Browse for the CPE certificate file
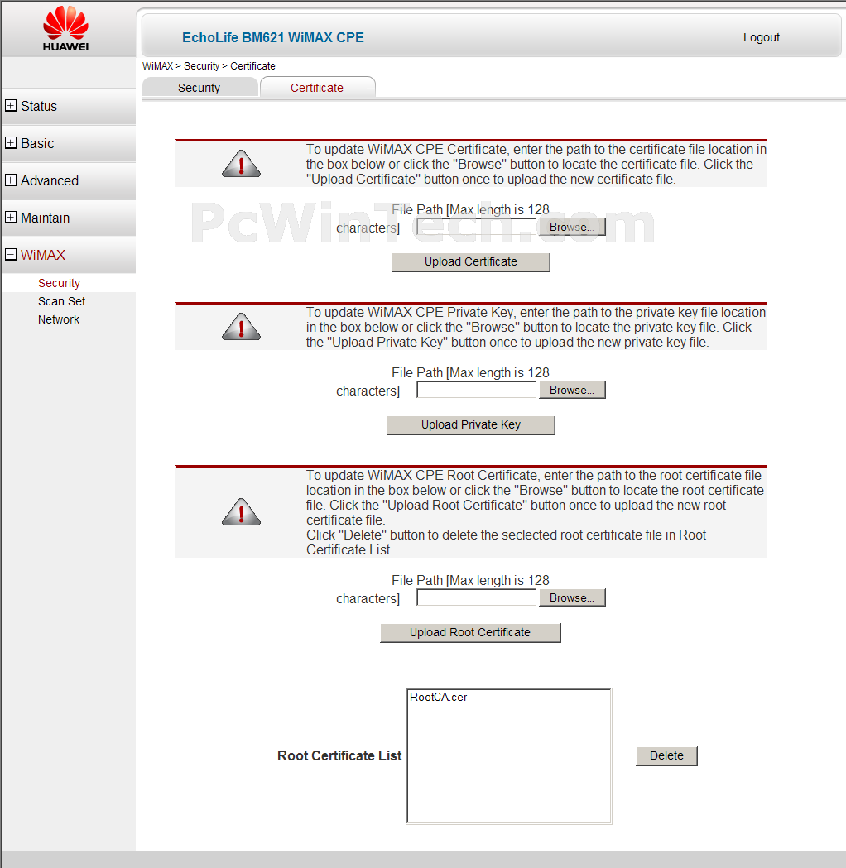The height and width of the screenshot is (868, 846). tap(572, 227)
